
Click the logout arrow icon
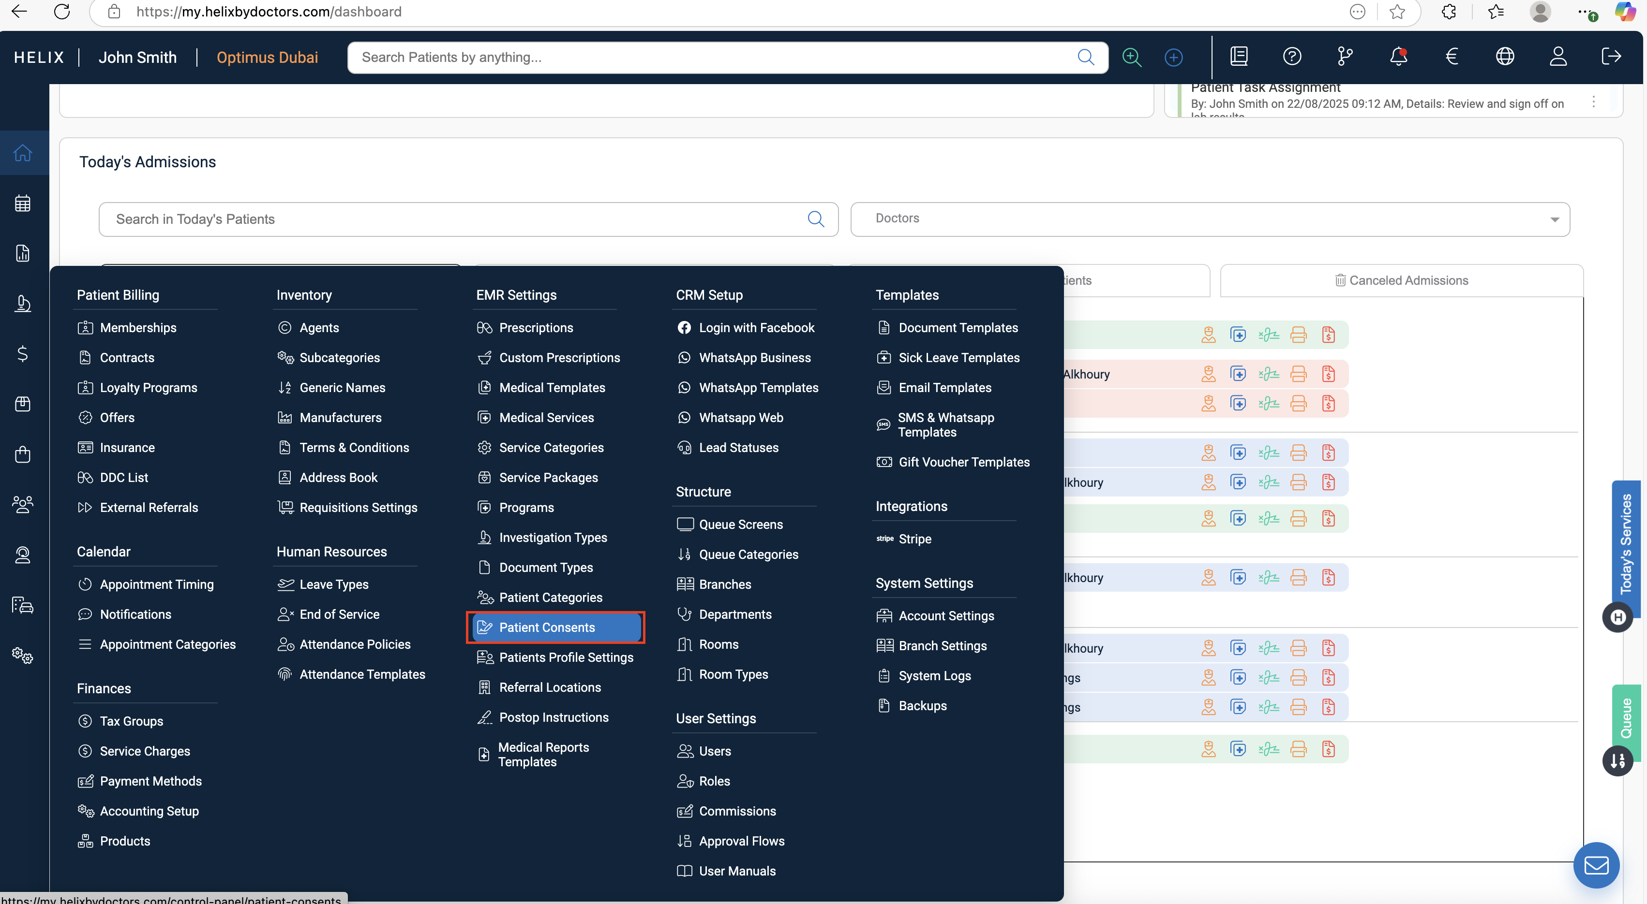[1611, 57]
